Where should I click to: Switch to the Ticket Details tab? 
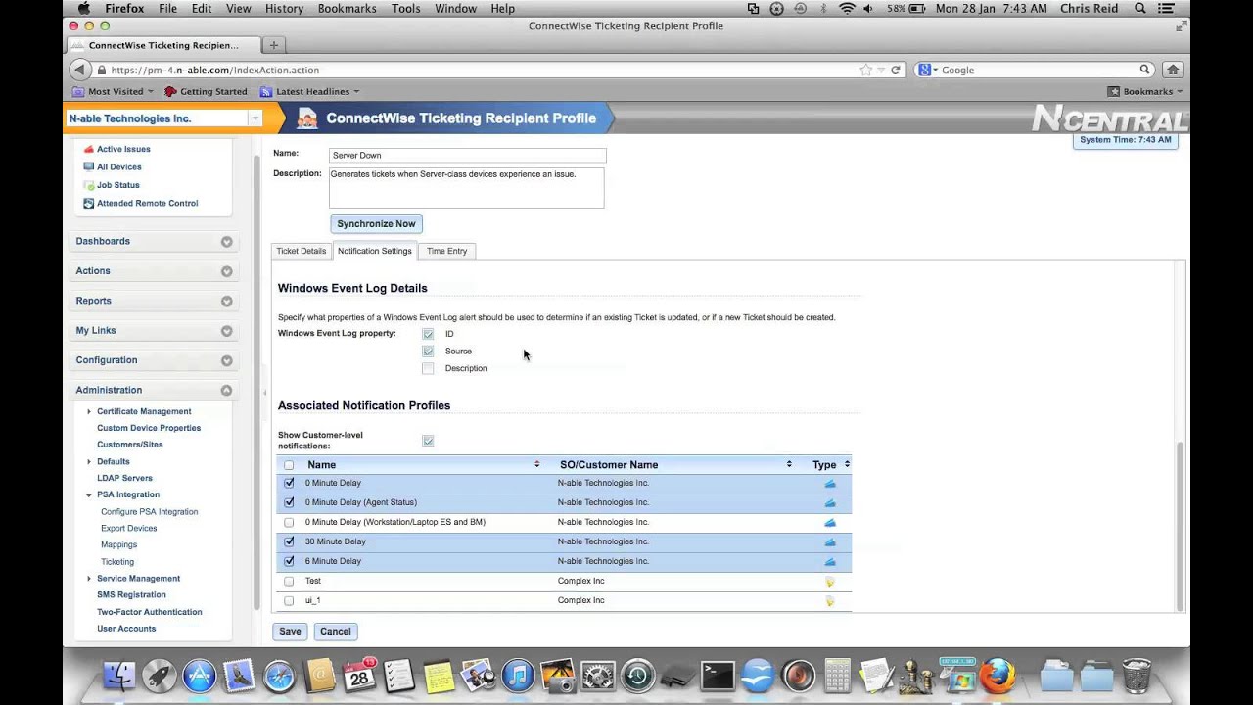tap(301, 252)
